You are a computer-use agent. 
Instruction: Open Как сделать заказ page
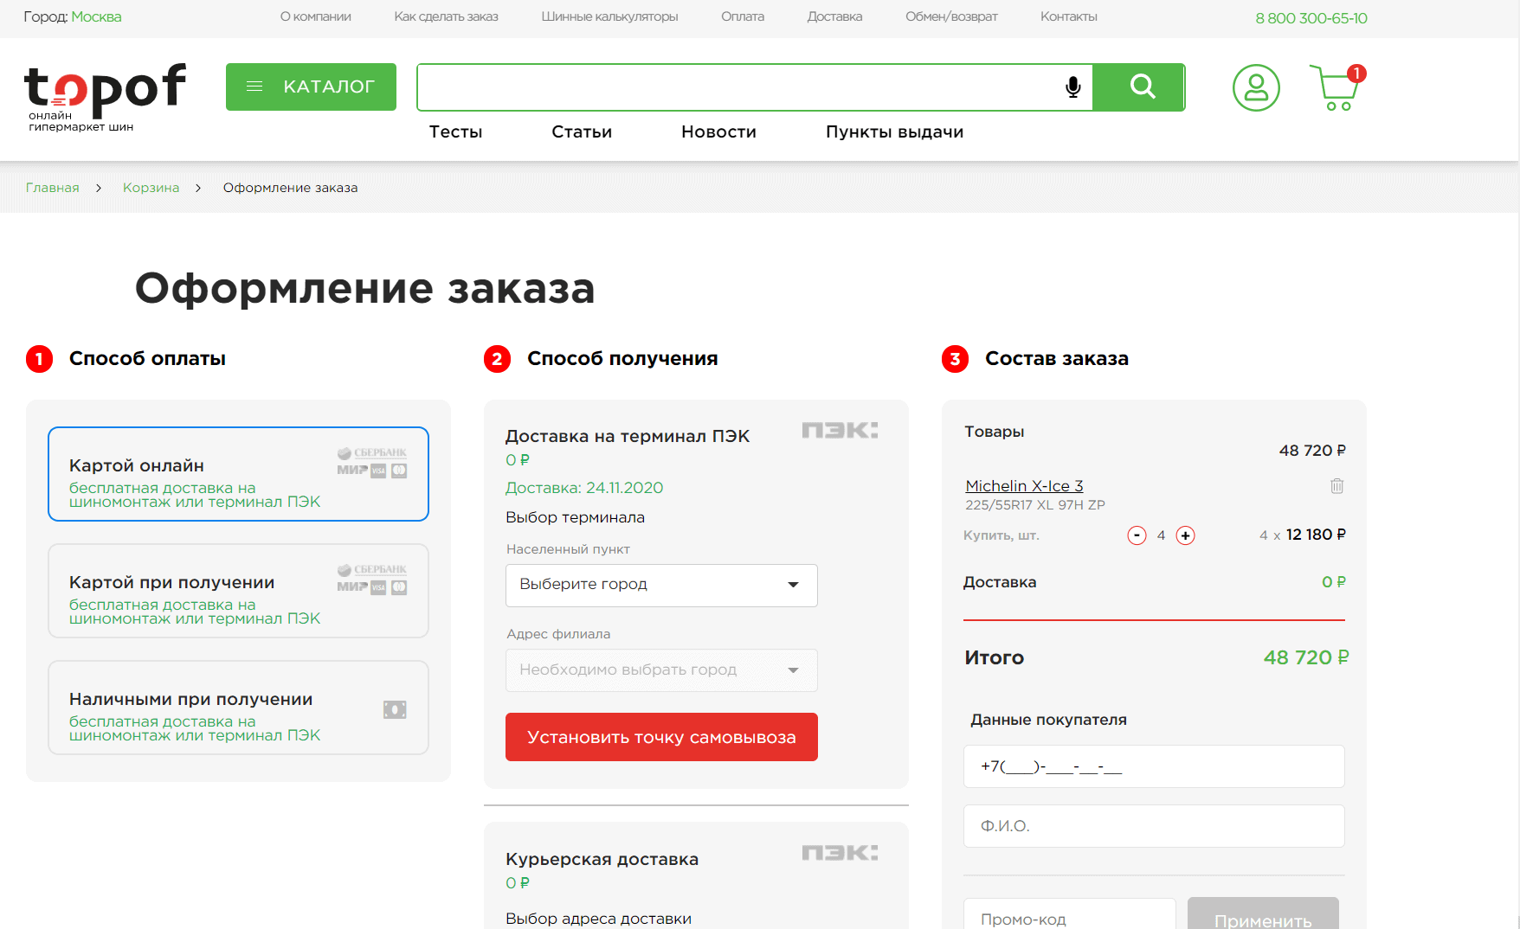446,16
